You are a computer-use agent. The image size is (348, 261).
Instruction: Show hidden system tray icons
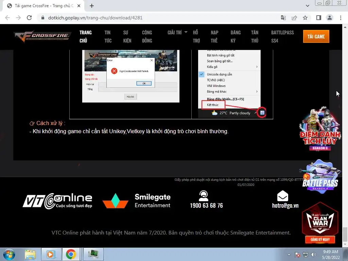pos(289,255)
